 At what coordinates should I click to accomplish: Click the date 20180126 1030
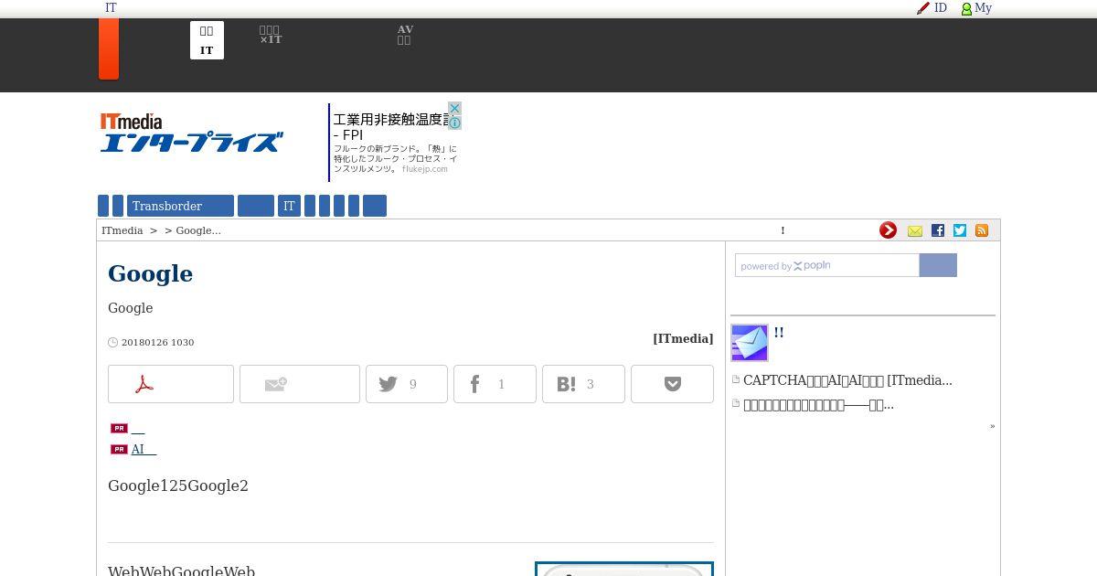click(x=157, y=342)
